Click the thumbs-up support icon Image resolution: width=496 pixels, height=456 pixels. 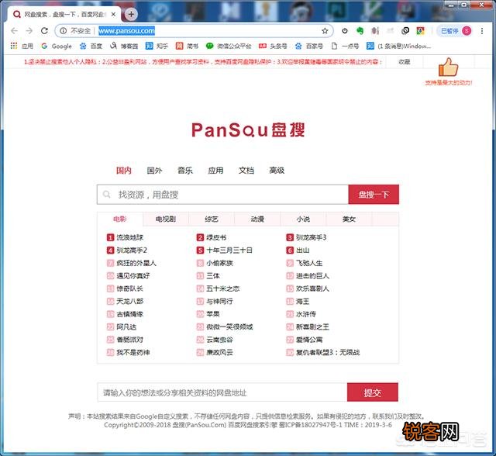point(448,67)
